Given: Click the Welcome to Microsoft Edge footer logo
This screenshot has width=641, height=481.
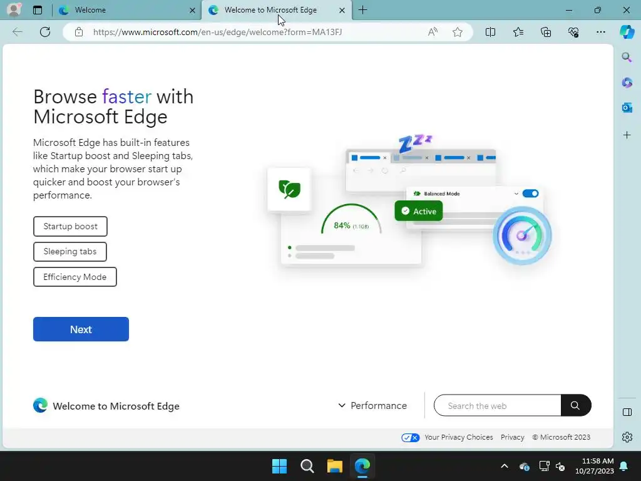Looking at the screenshot, I should point(106,406).
